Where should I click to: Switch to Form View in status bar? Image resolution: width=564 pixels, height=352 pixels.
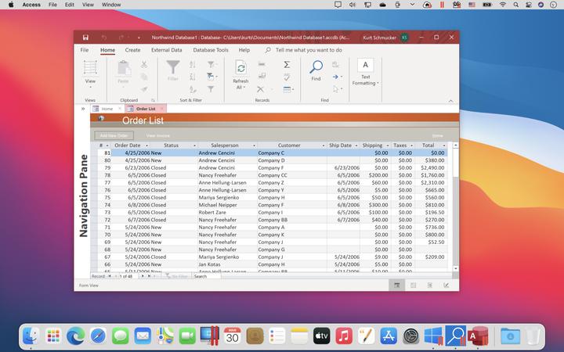point(396,286)
